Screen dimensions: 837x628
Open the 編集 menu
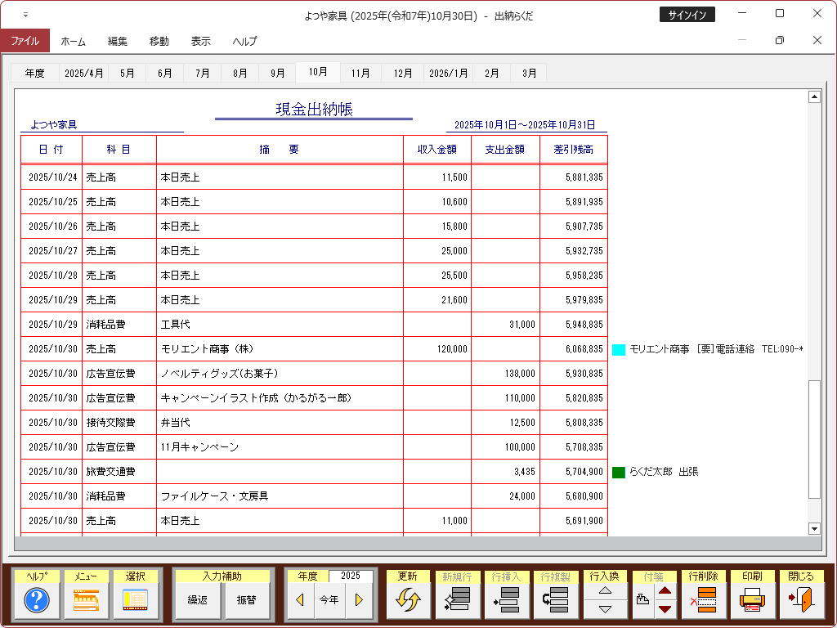click(x=118, y=41)
